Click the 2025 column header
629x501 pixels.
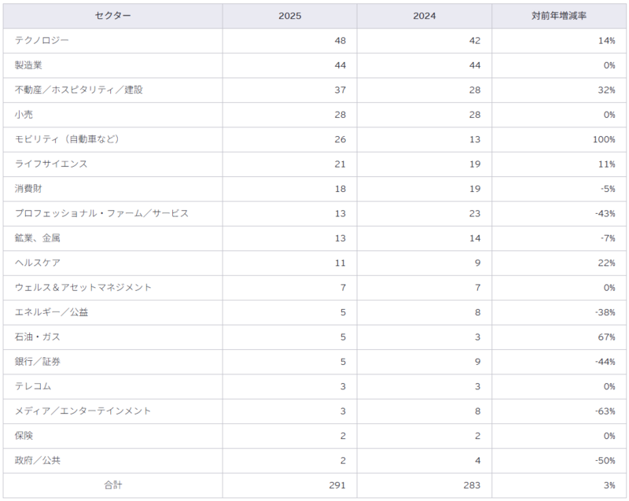pos(289,16)
